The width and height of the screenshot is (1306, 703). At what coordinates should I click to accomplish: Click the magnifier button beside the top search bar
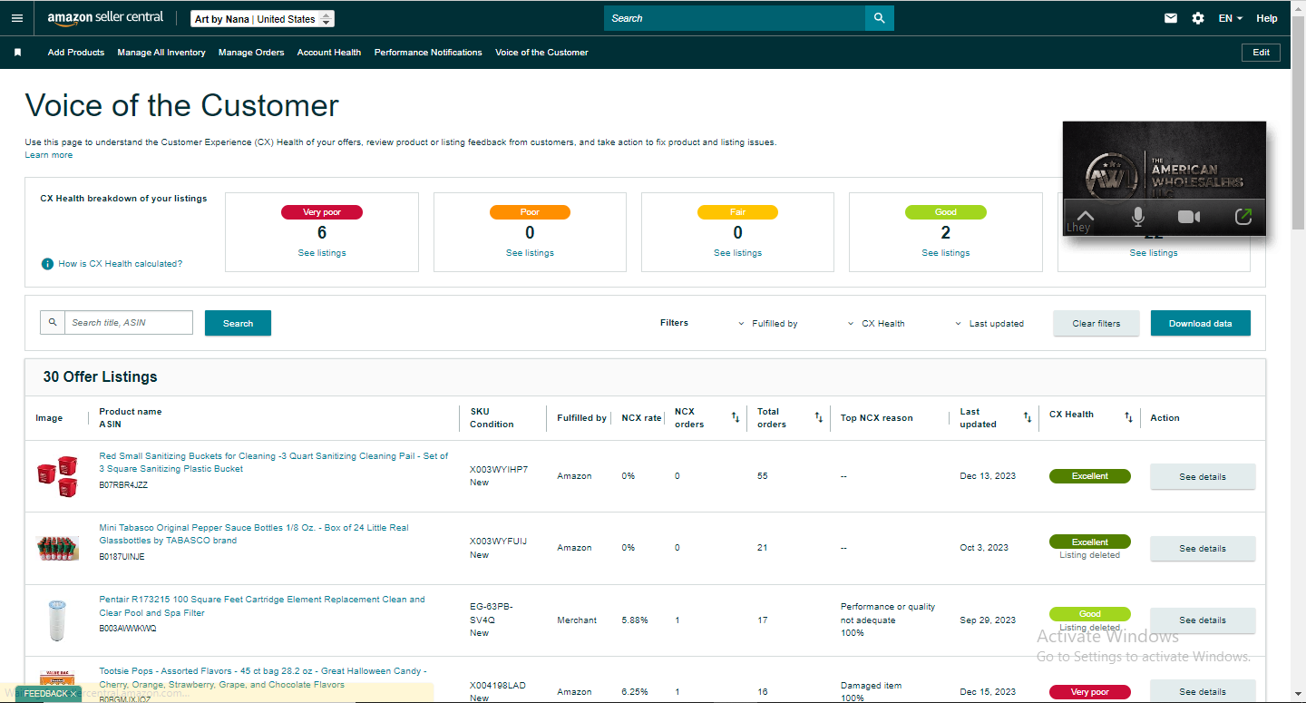[x=879, y=18]
